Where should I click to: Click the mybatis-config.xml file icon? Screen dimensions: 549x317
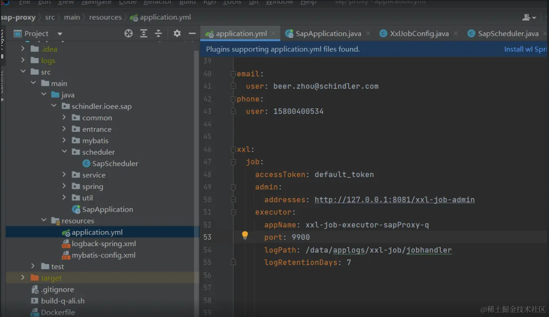(66, 255)
